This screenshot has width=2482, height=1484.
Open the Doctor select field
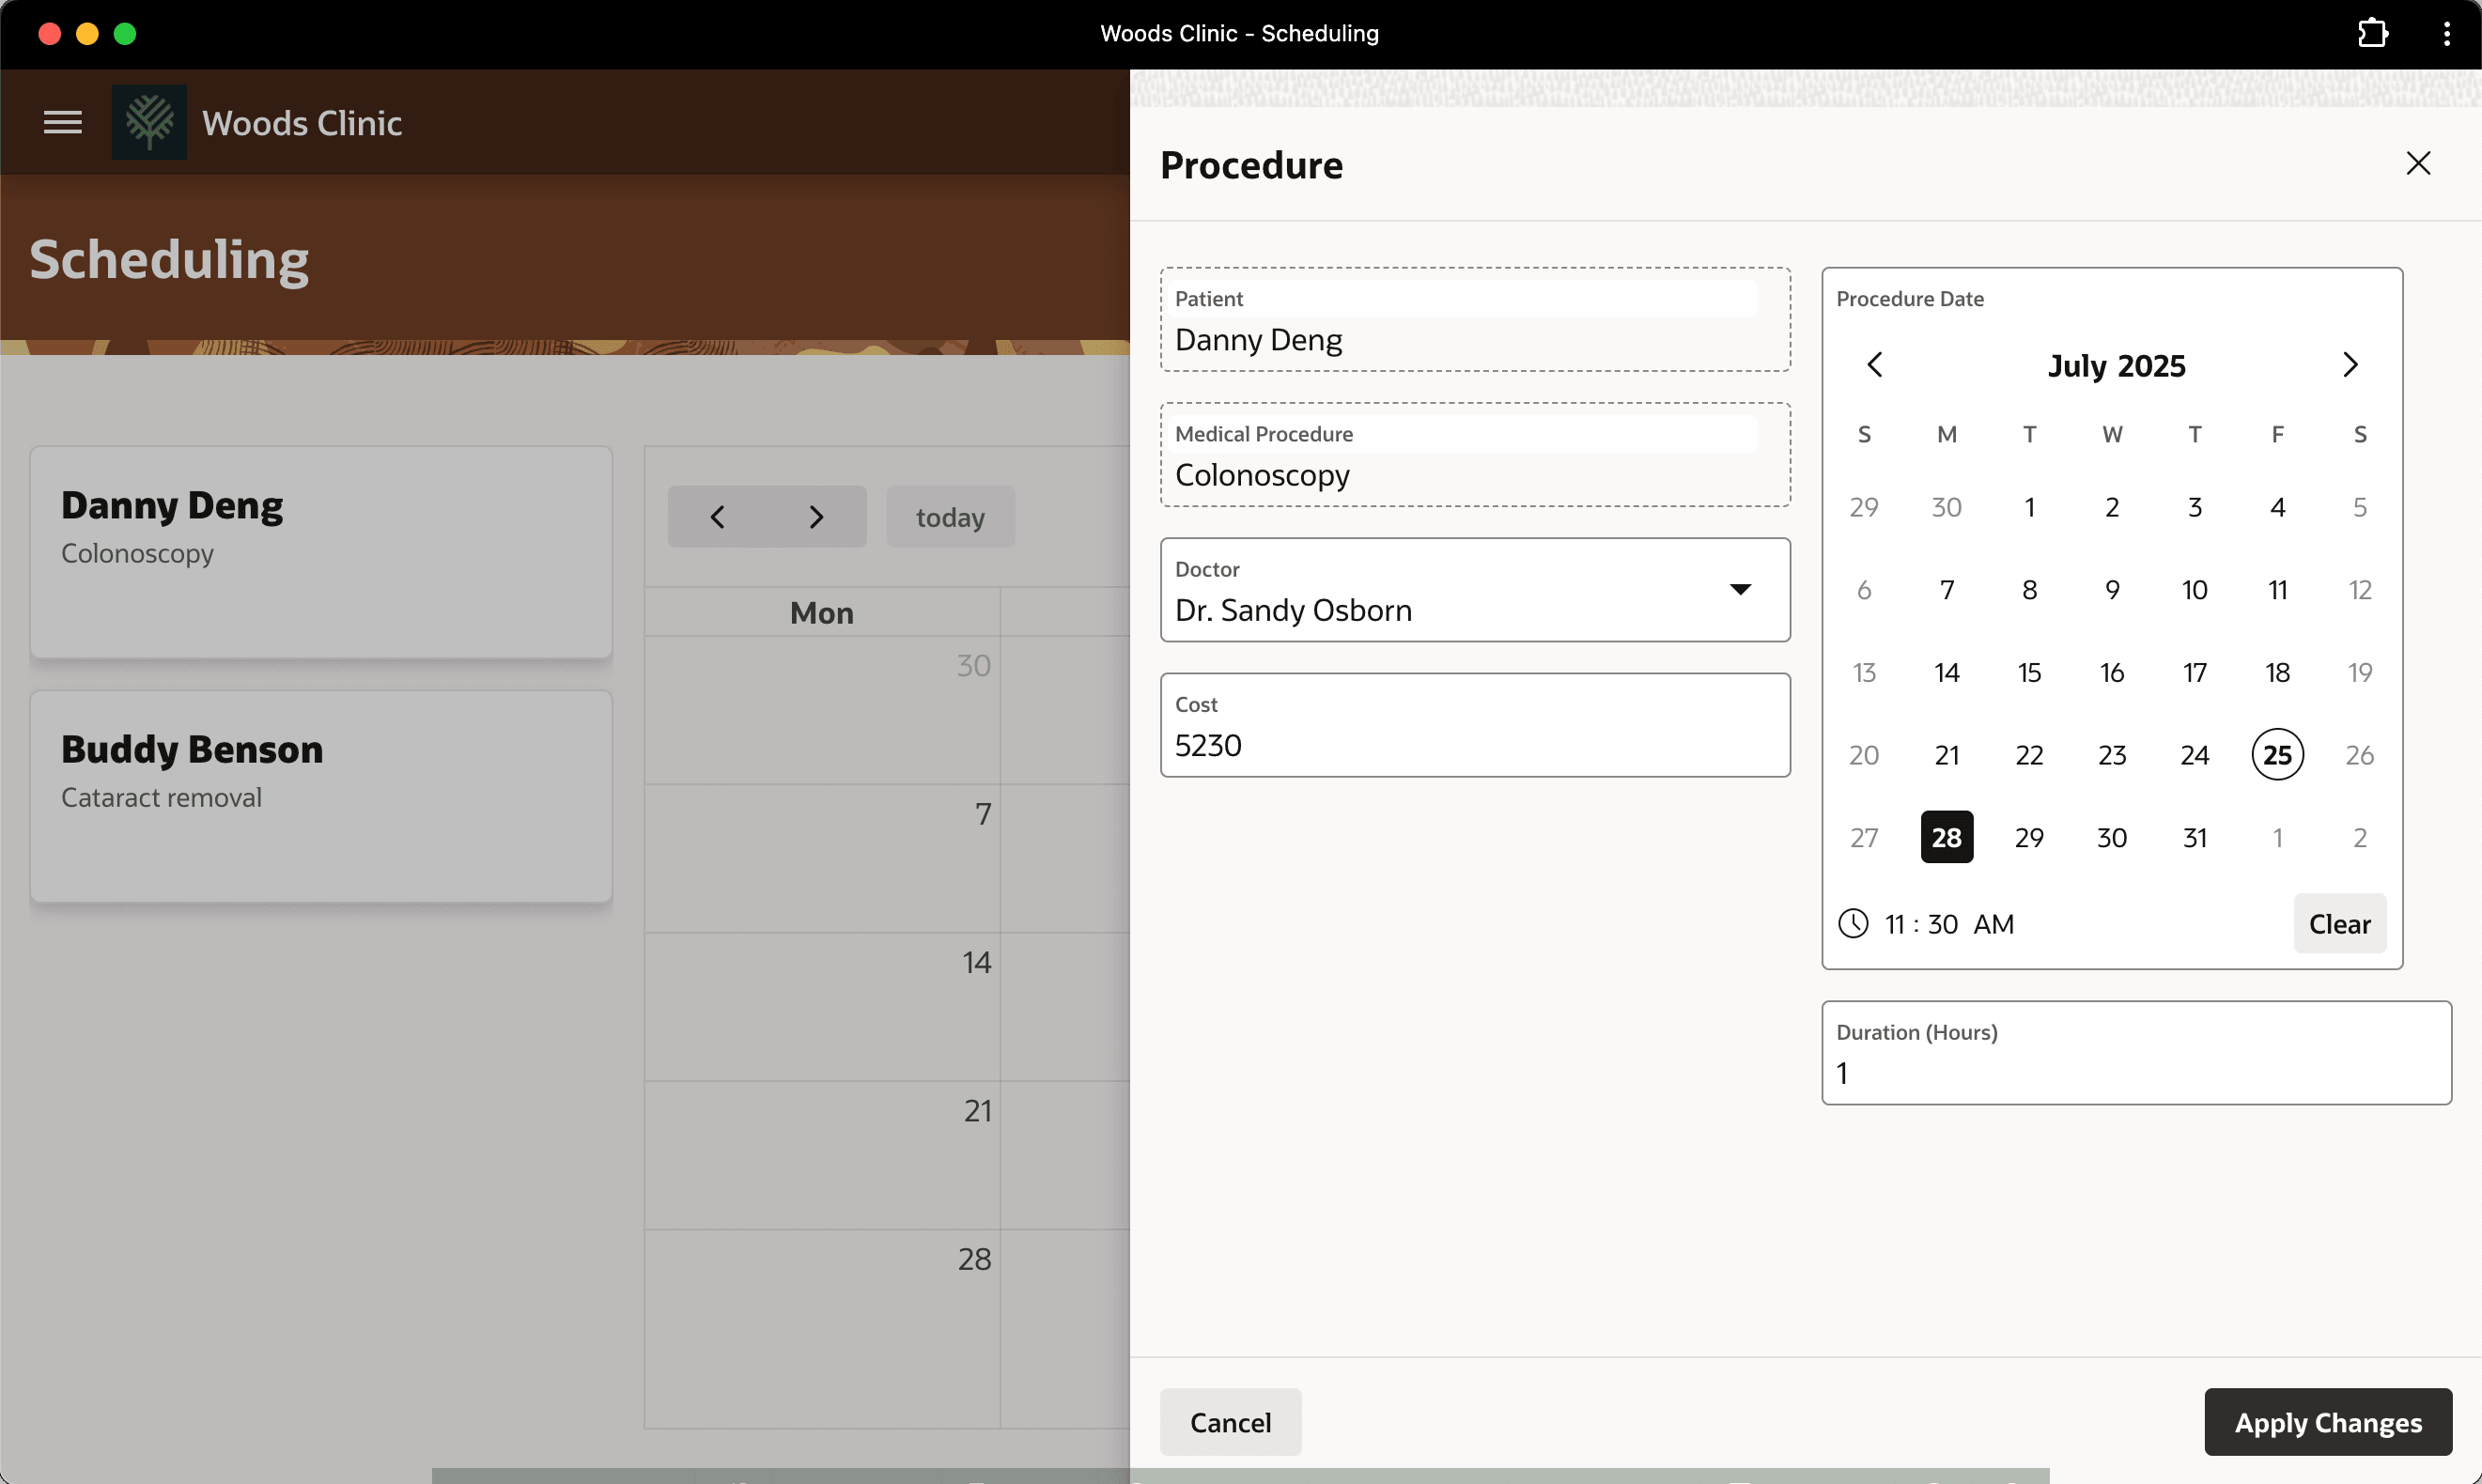click(1475, 590)
